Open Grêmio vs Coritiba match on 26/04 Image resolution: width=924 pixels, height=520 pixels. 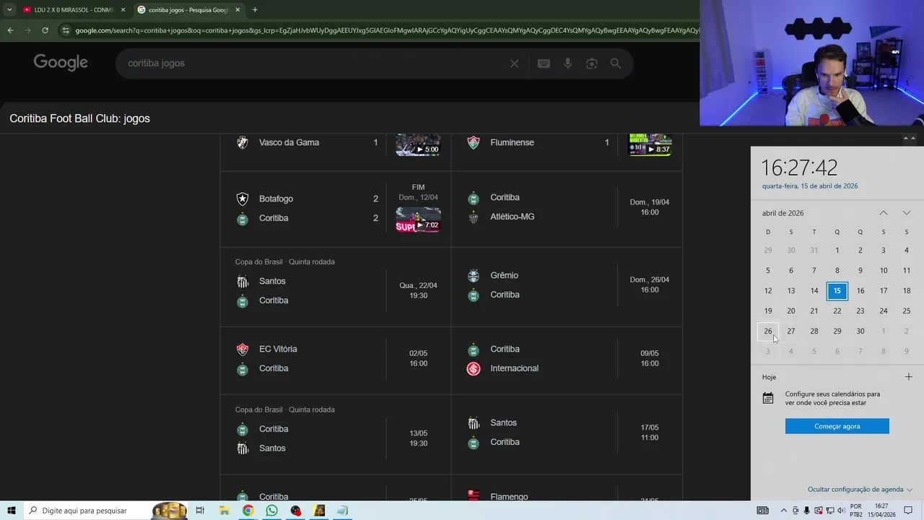click(x=567, y=287)
